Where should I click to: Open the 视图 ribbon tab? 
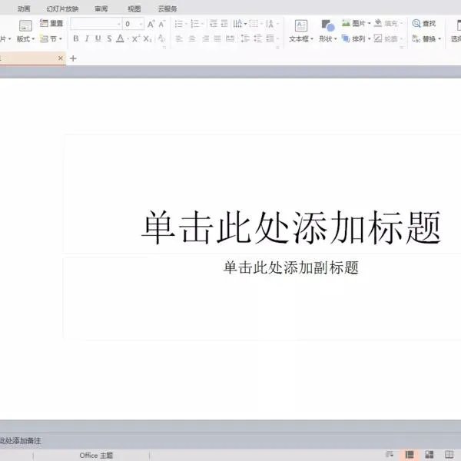[x=134, y=8]
